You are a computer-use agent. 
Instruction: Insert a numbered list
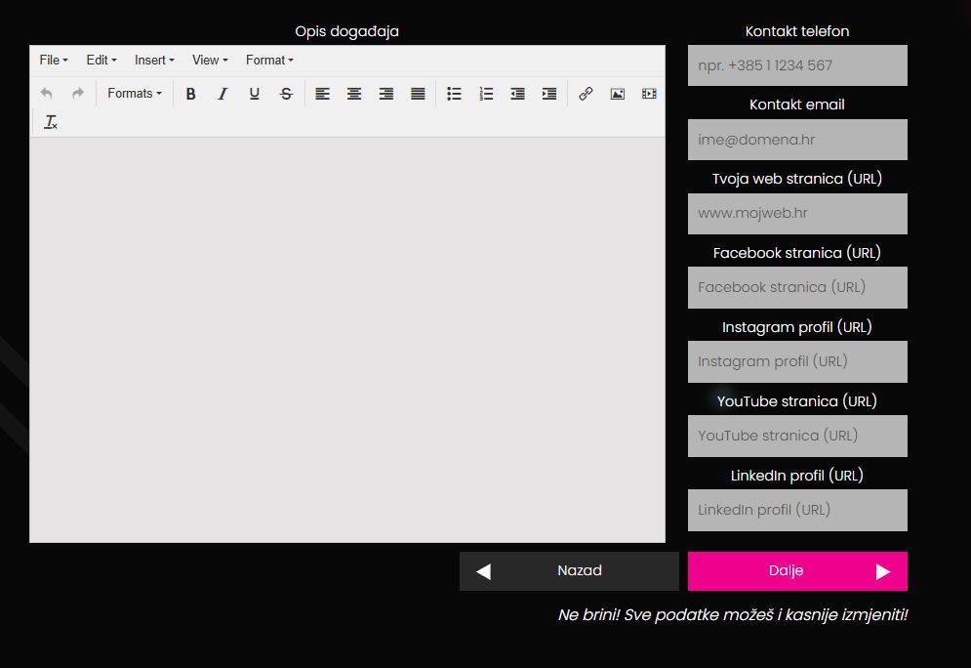click(486, 94)
